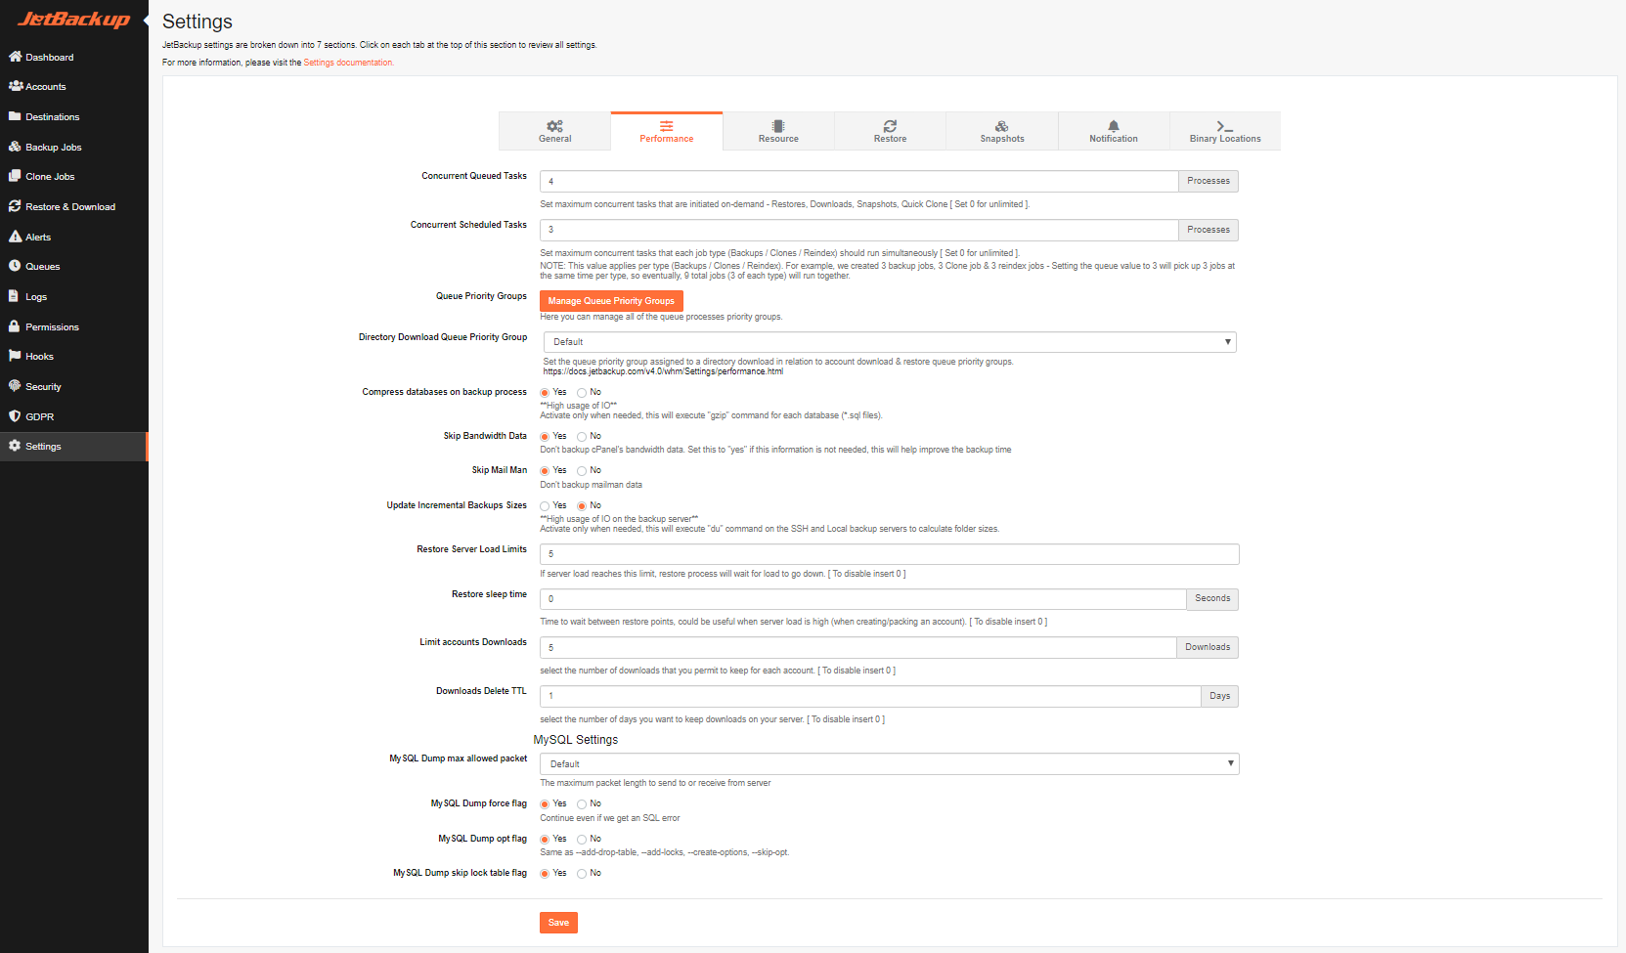The height and width of the screenshot is (953, 1626).
Task: Click the Settings gear icon in sidebar
Action: click(x=15, y=446)
